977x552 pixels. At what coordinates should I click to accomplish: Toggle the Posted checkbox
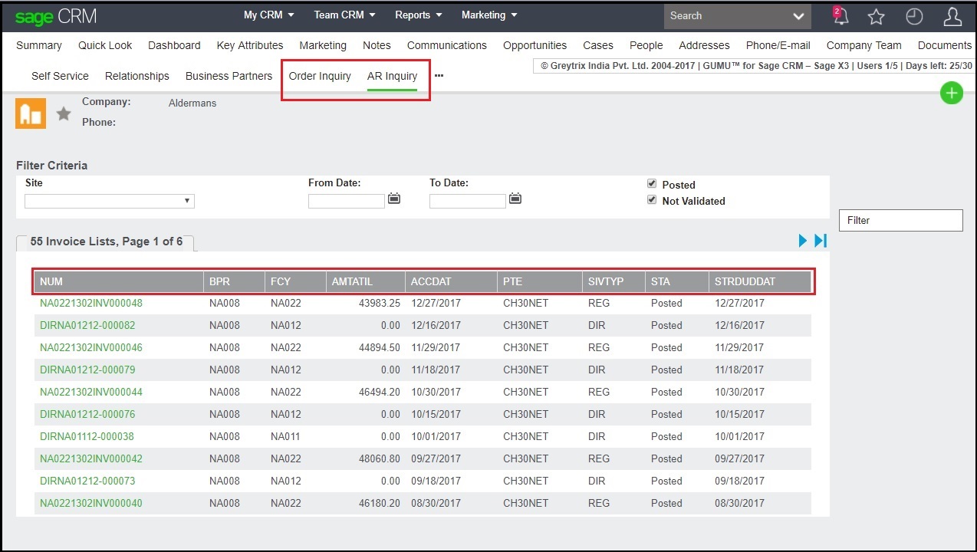652,184
